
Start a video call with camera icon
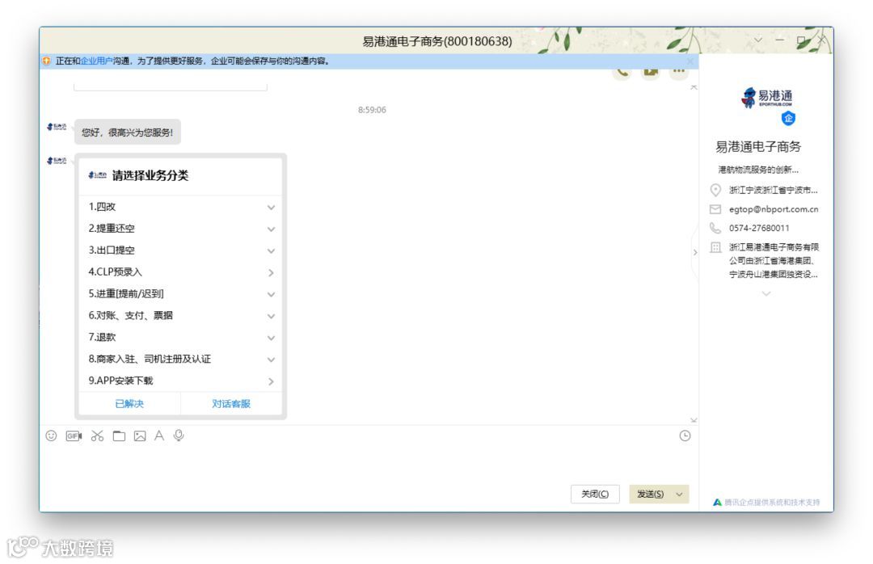[650, 73]
